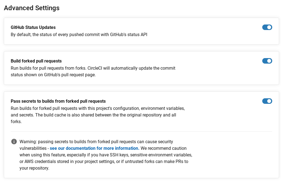The image size is (281, 182).
Task: Turn off Build forked pull requests
Action: point(267,61)
